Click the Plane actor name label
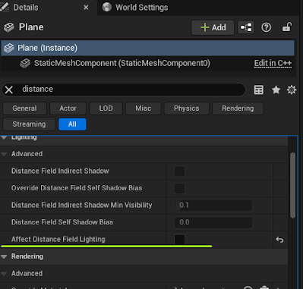The height and width of the screenshot is (289, 303). pyautogui.click(x=31, y=27)
